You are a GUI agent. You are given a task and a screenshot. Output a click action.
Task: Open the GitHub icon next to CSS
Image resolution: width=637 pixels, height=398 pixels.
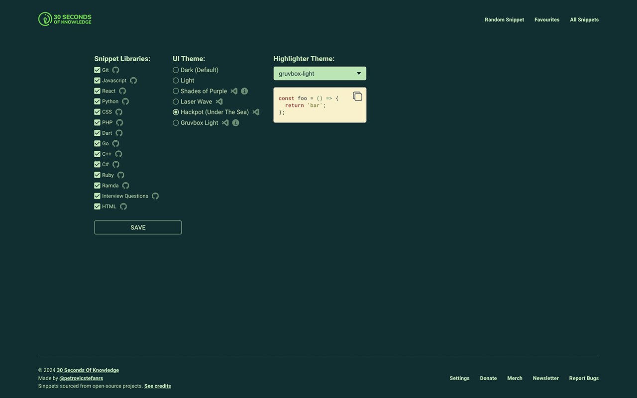(x=119, y=112)
